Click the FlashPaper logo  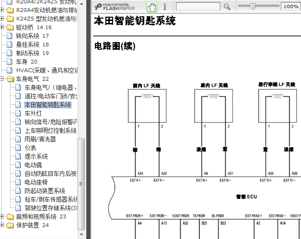[115, 7]
